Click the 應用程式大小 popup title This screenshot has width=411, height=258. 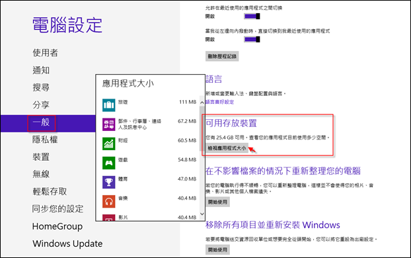point(128,83)
